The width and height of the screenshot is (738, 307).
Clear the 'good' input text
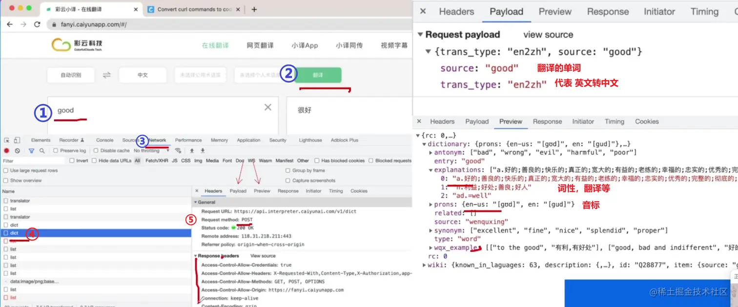267,107
